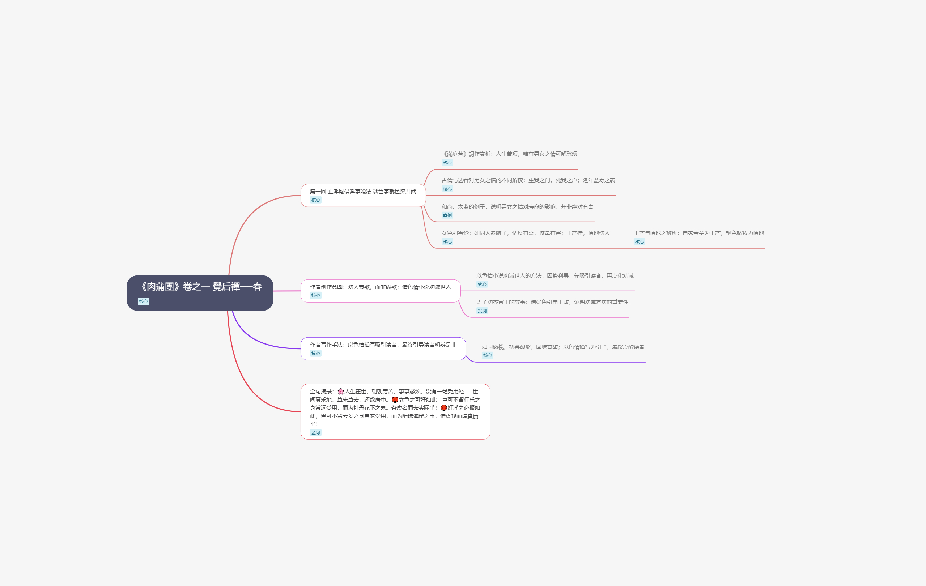Viewport: 926px width, 586px height.
Task: Click the 核心 tag under 第一回 node
Action: coord(315,200)
